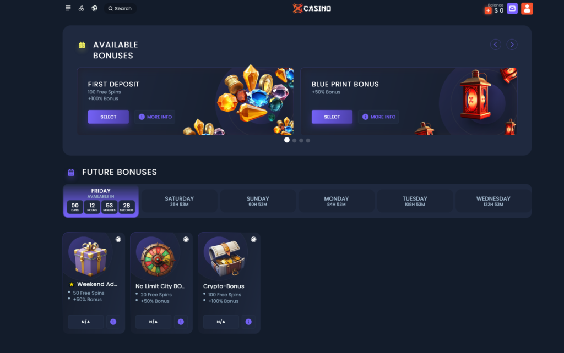Click the info icon on Crypto-Bonus card

pos(248,322)
